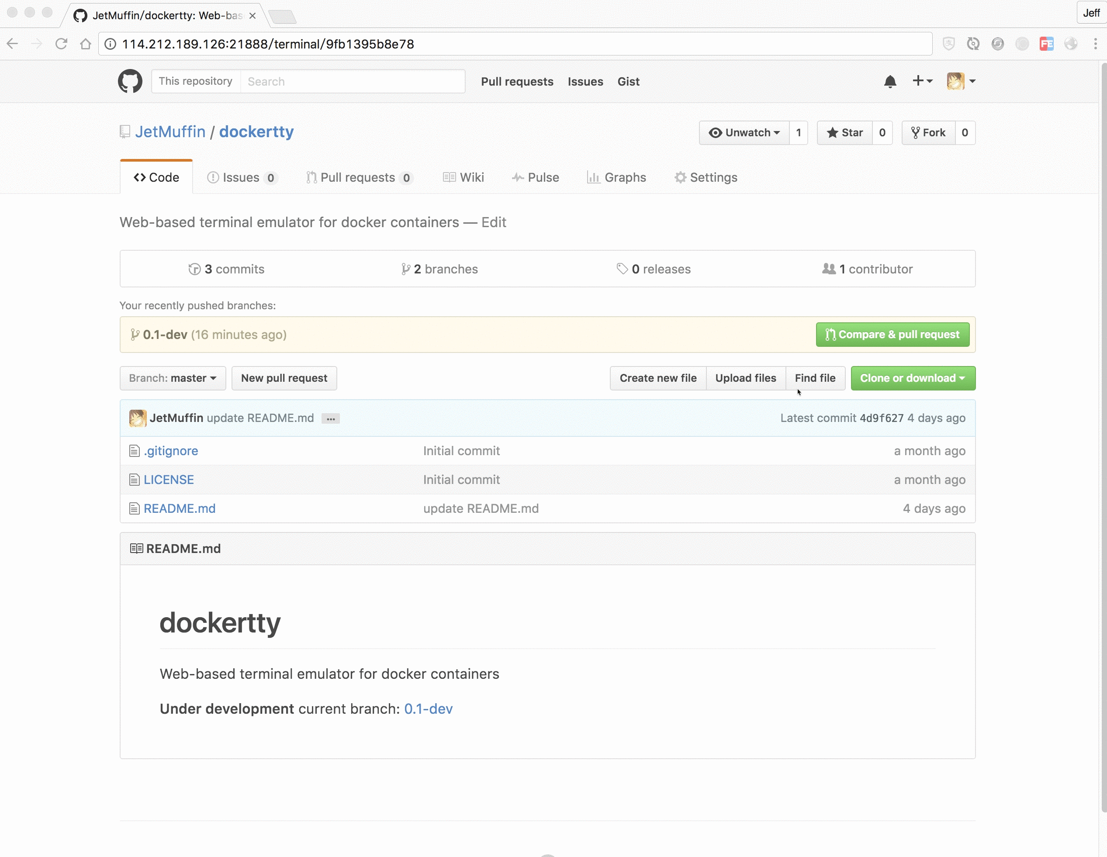This screenshot has height=857, width=1107.
Task: Click the browser reload icon
Action: click(x=61, y=44)
